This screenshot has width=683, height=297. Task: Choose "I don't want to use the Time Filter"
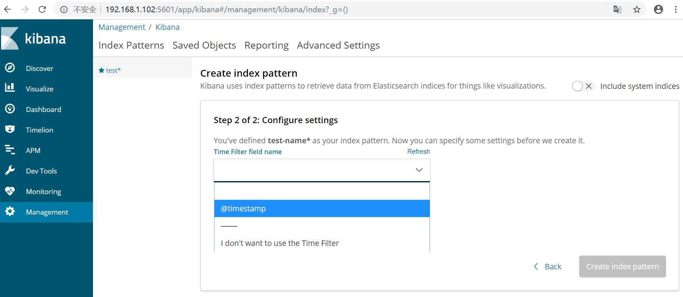(280, 243)
